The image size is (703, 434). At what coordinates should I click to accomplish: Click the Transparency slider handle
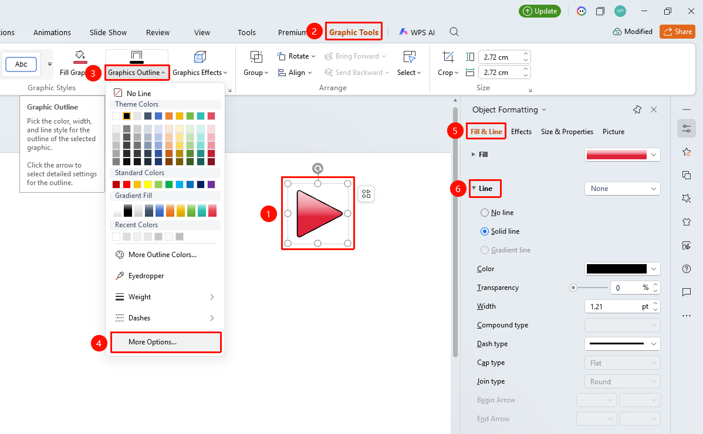[x=573, y=288]
